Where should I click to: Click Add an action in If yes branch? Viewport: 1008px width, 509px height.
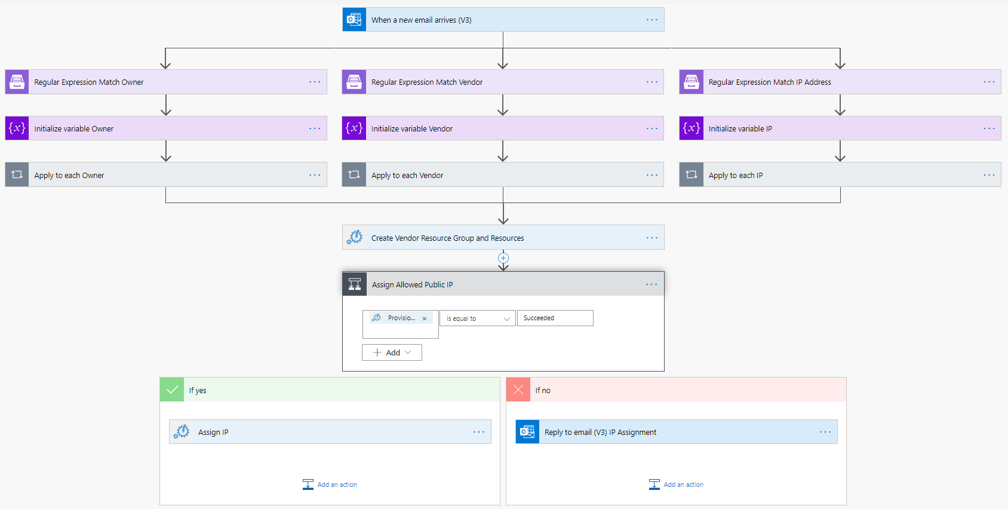click(330, 485)
